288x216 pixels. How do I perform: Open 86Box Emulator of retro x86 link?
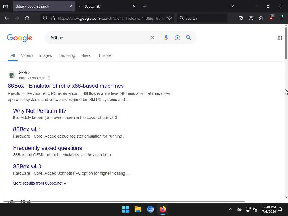pos(66,86)
